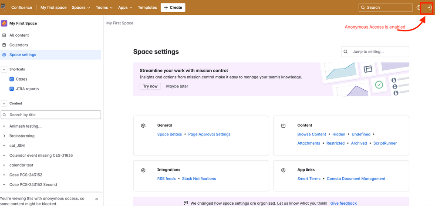The image size is (435, 206).
Task: Open the Teams dropdown menu
Action: pos(105,7)
